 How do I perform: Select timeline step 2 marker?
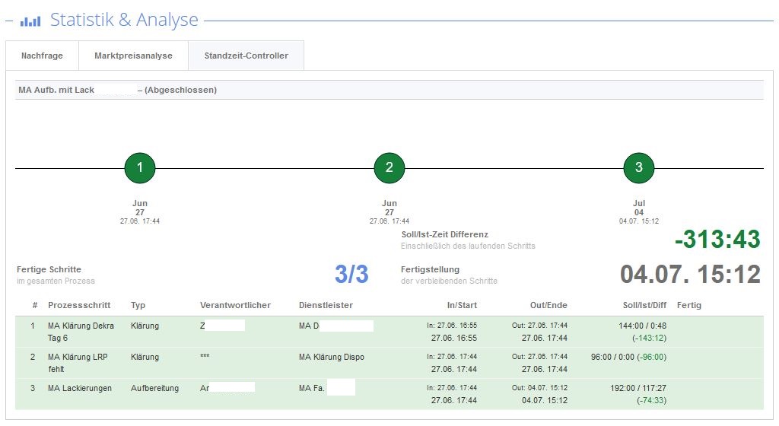[x=389, y=168]
